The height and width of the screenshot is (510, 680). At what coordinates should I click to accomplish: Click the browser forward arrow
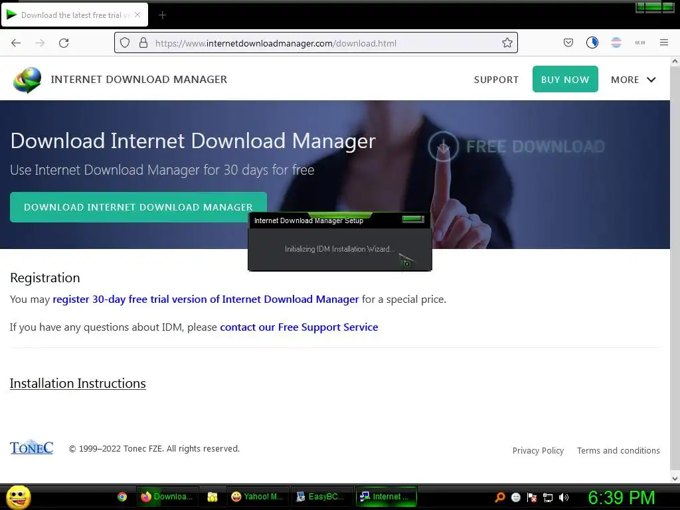40,43
